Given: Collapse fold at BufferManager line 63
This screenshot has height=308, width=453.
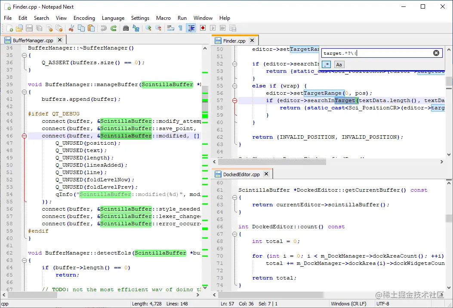Looking at the screenshot, I should point(24,260).
